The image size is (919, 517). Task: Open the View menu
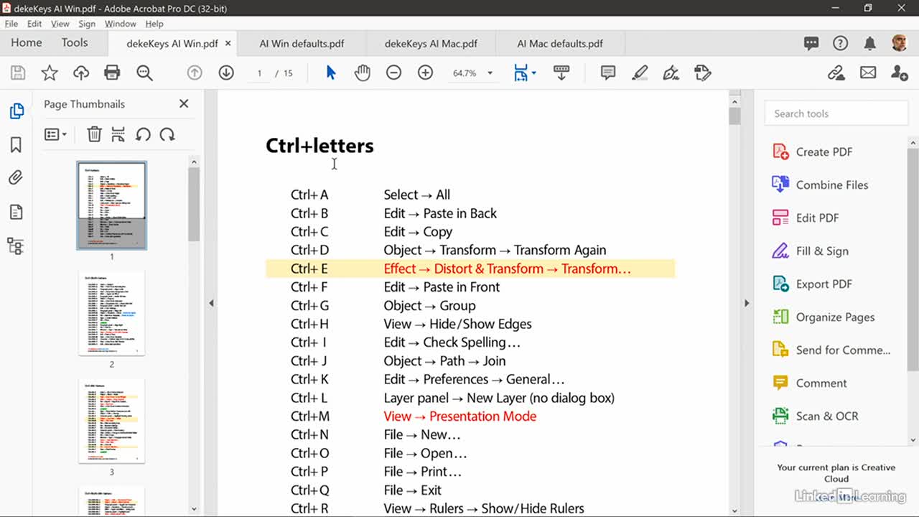pos(60,24)
